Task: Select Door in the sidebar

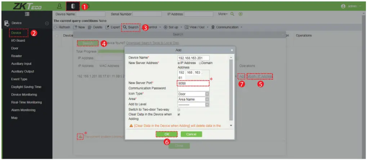Action: [x=14, y=48]
